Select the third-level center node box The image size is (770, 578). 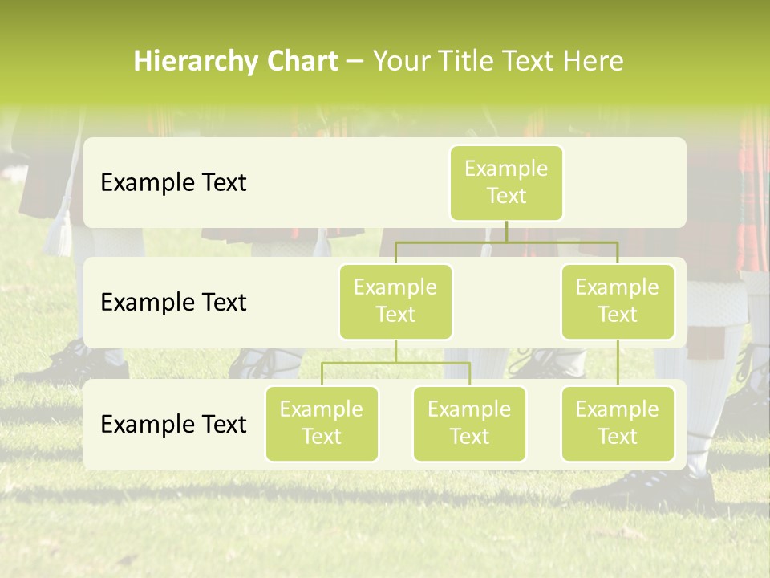click(469, 423)
